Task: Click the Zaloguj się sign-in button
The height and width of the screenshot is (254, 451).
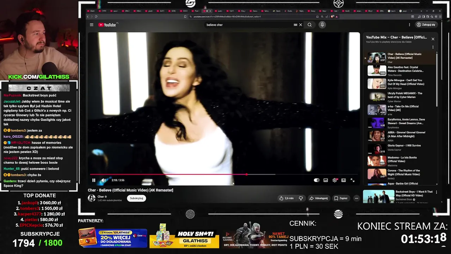Action: point(426,25)
